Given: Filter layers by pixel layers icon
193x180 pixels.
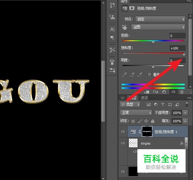Looking at the screenshot, I should (x=149, y=105).
